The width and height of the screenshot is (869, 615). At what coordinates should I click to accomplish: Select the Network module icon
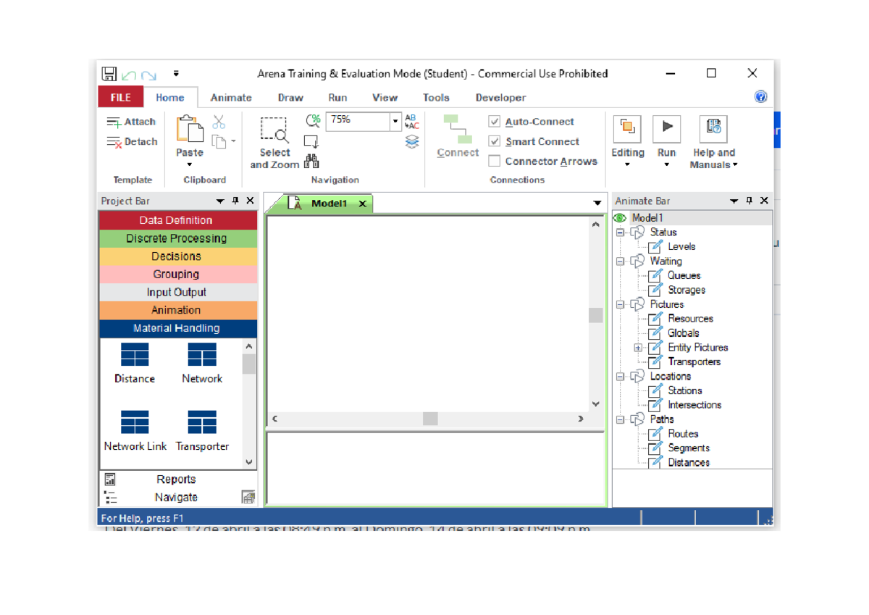pos(202,355)
